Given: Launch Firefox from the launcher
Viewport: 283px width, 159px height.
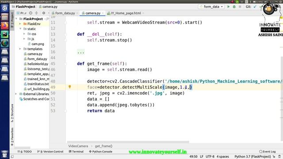Looking at the screenshot, I should pyautogui.click(x=5, y=26).
